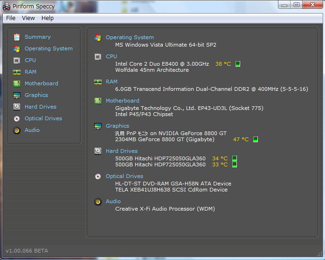
Task: Click the Summary clipboard icon in sidebar
Action: click(x=17, y=37)
